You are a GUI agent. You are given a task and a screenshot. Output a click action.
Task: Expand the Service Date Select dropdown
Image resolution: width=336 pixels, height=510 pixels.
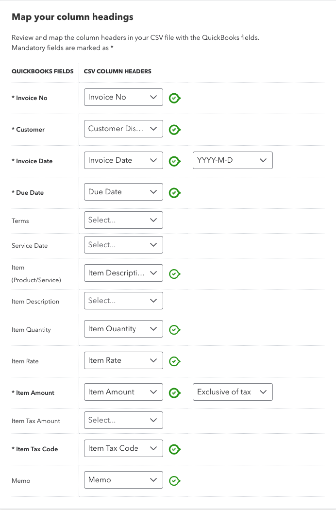[x=123, y=245]
